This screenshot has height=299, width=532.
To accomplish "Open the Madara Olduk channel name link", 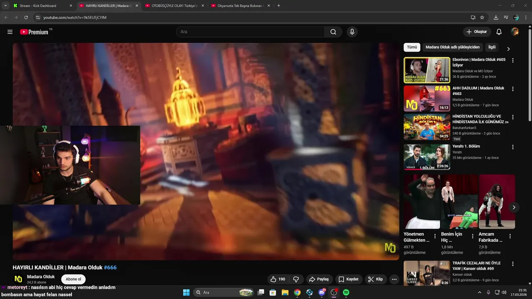I will click(x=41, y=277).
